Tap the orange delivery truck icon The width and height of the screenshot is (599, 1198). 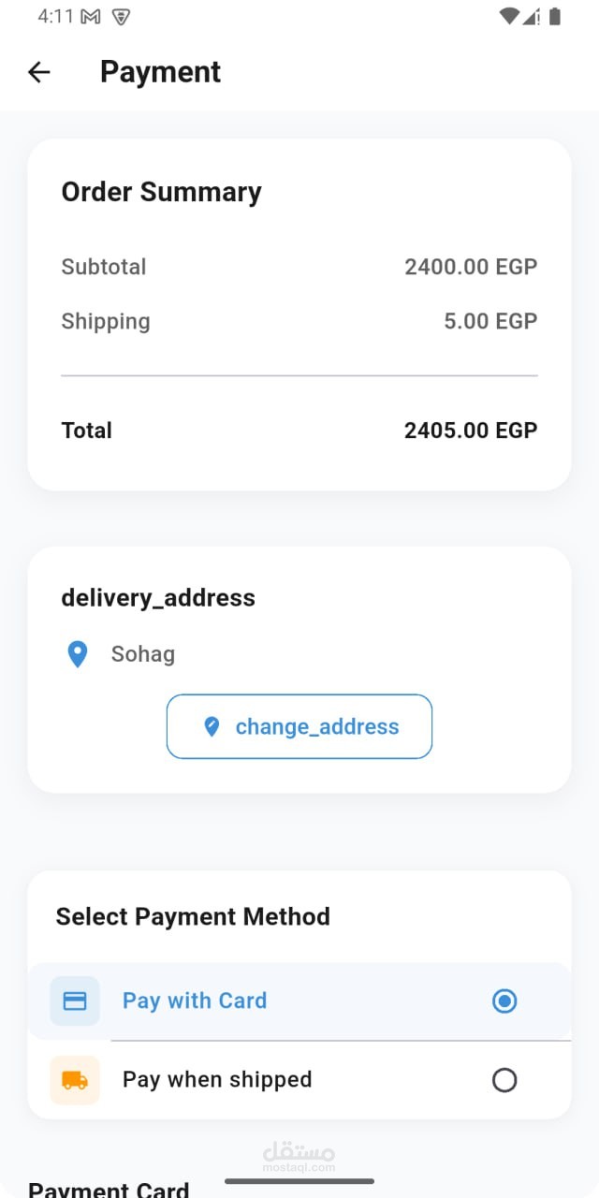[75, 1080]
